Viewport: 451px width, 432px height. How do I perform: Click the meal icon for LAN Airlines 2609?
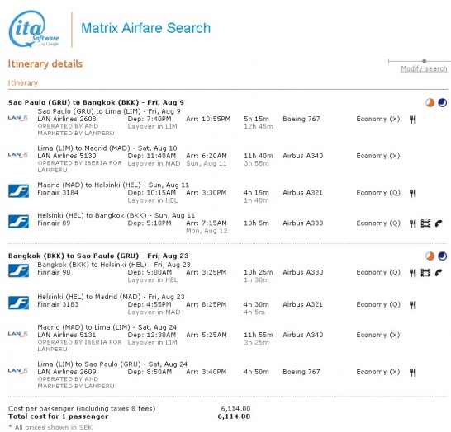(x=413, y=373)
